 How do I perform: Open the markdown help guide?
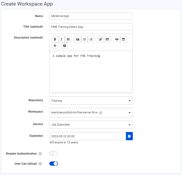65,46
